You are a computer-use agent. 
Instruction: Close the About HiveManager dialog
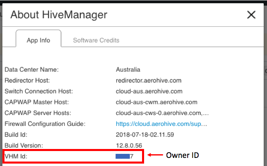251,15
